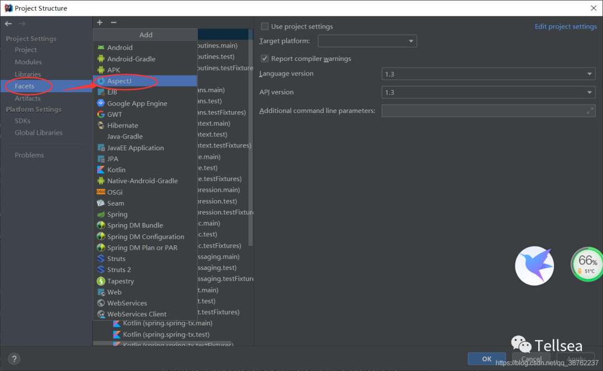Click the OSGi orange icon

coord(100,192)
